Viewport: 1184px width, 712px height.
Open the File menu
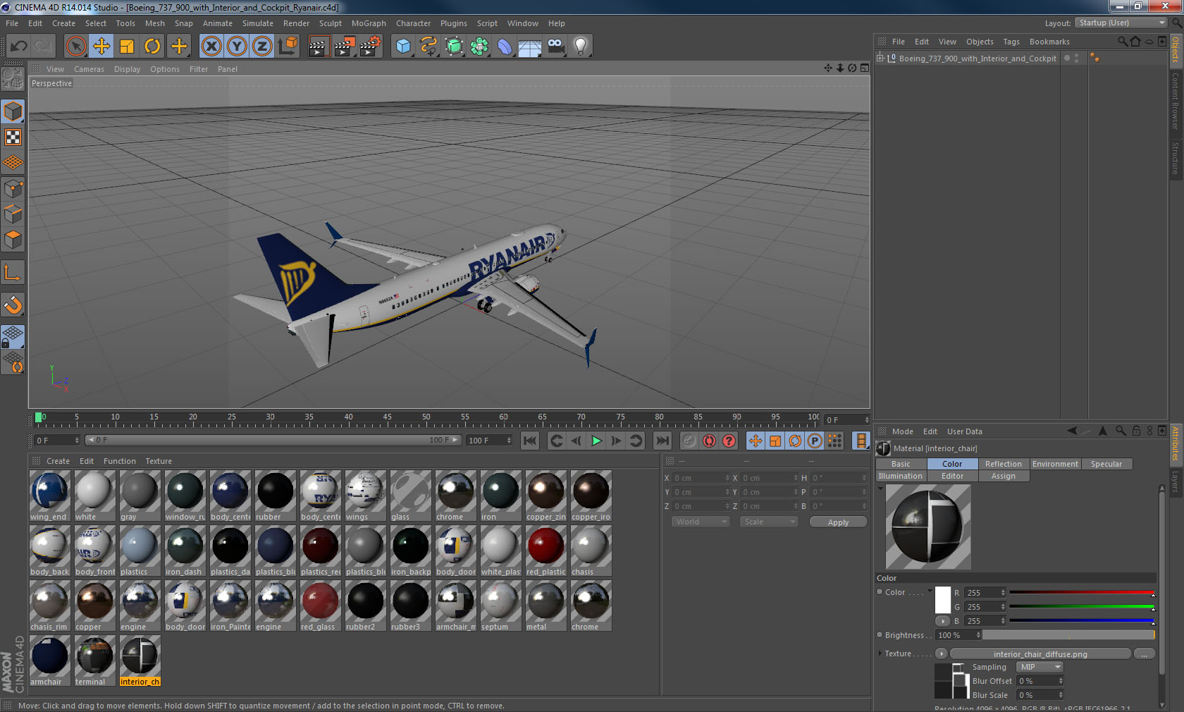pyautogui.click(x=12, y=23)
